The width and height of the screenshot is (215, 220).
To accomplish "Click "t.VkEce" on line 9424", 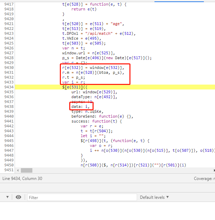I will click(70, 38).
